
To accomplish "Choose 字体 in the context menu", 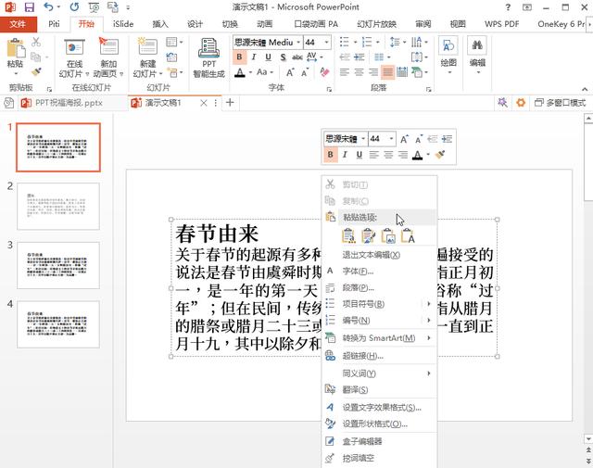I will click(379, 271).
